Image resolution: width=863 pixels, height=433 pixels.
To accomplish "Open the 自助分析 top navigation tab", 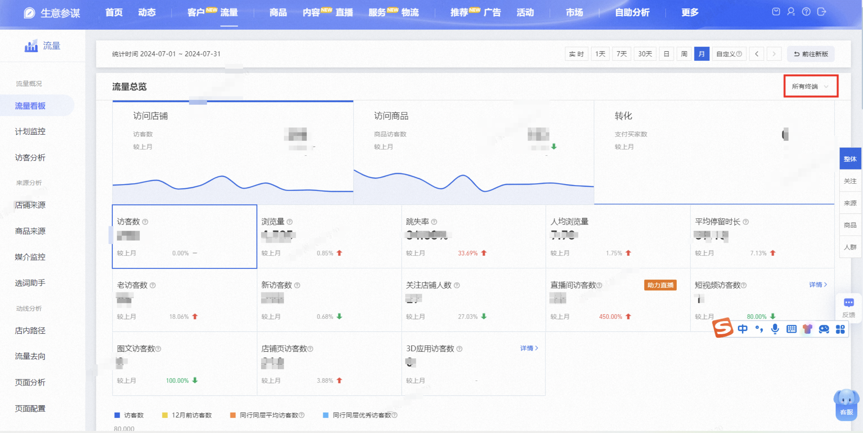I will pos(632,13).
